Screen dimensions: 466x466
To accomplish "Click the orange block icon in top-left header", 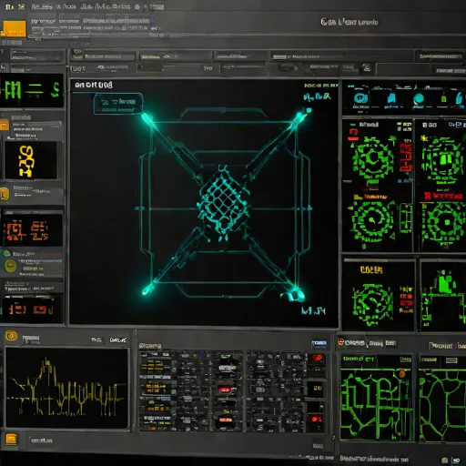I will [15, 28].
